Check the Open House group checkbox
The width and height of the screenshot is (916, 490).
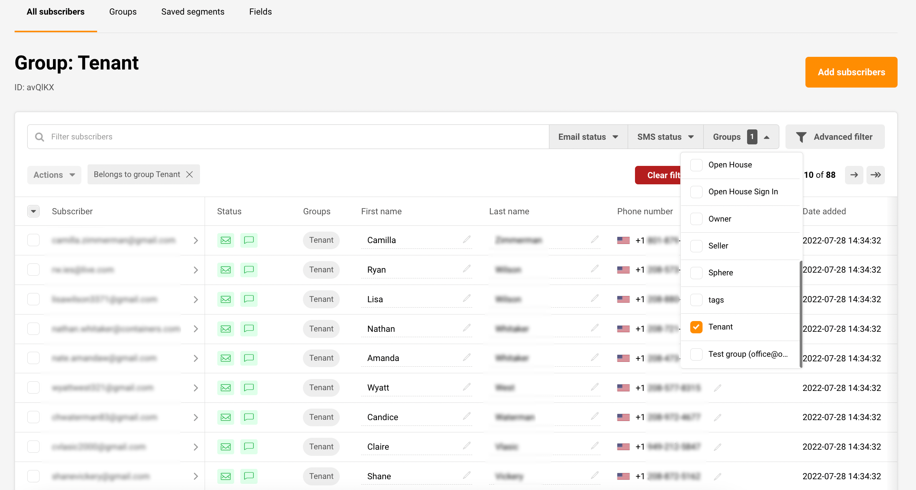[x=696, y=165]
